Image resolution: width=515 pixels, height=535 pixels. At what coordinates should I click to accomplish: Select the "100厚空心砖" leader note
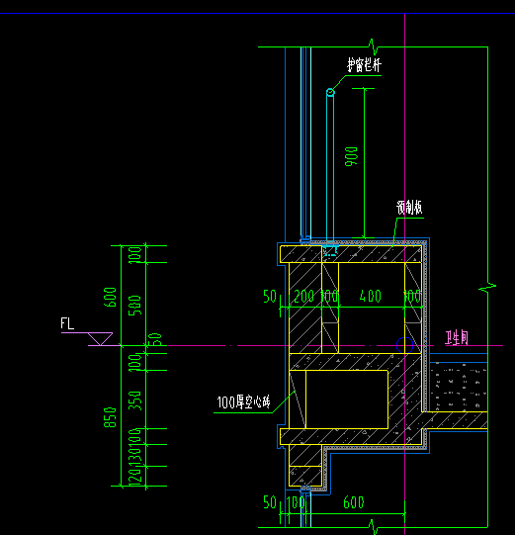pos(243,402)
